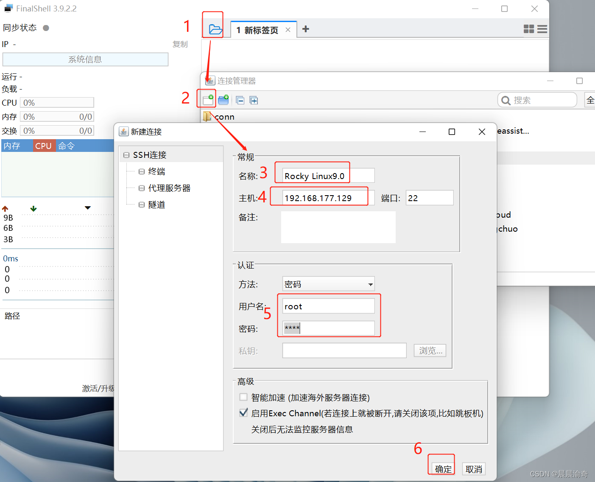Image resolution: width=595 pixels, height=482 pixels.
Task: Switch to the CPU process tab
Action: [44, 146]
